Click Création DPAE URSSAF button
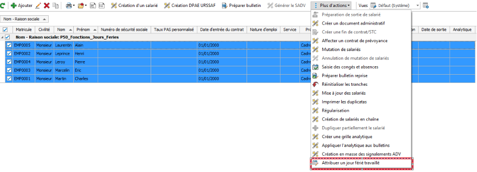Image resolution: width=477 pixels, height=172 pixels. click(x=190, y=6)
